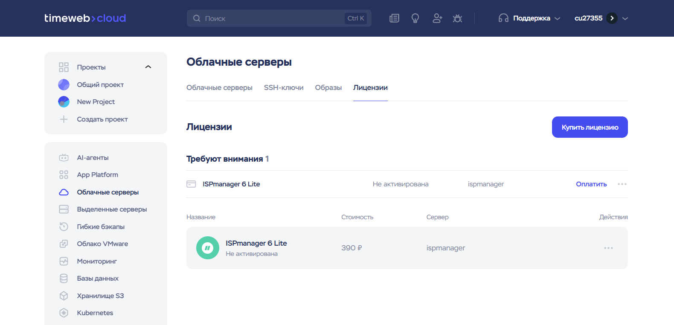Open the cu27355 account menu chevron

coord(625,18)
